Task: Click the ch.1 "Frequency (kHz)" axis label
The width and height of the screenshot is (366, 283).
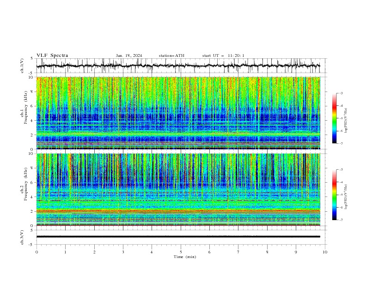Action: (x=25, y=107)
